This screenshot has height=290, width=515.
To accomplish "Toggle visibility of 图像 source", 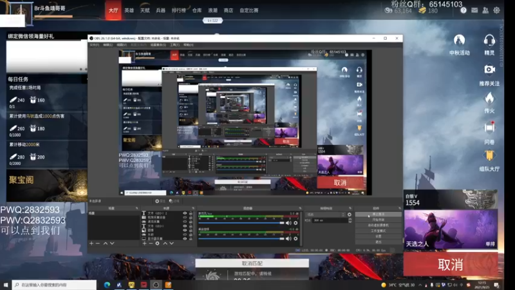I will 185,230.
